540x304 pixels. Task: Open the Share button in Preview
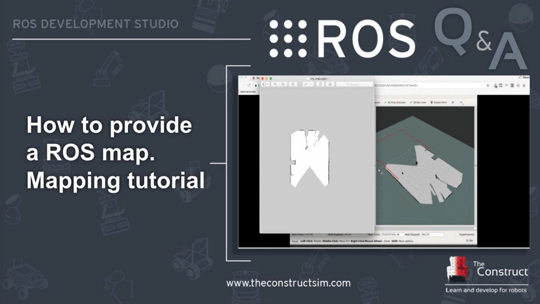293,84
